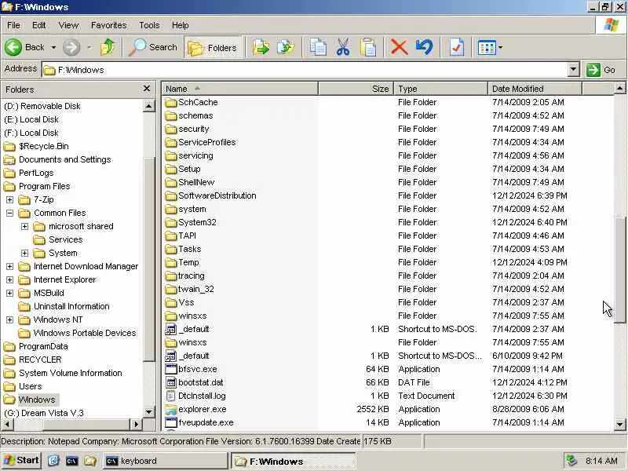Select the explorer.exe file icon
This screenshot has height=471, width=628.
171,409
